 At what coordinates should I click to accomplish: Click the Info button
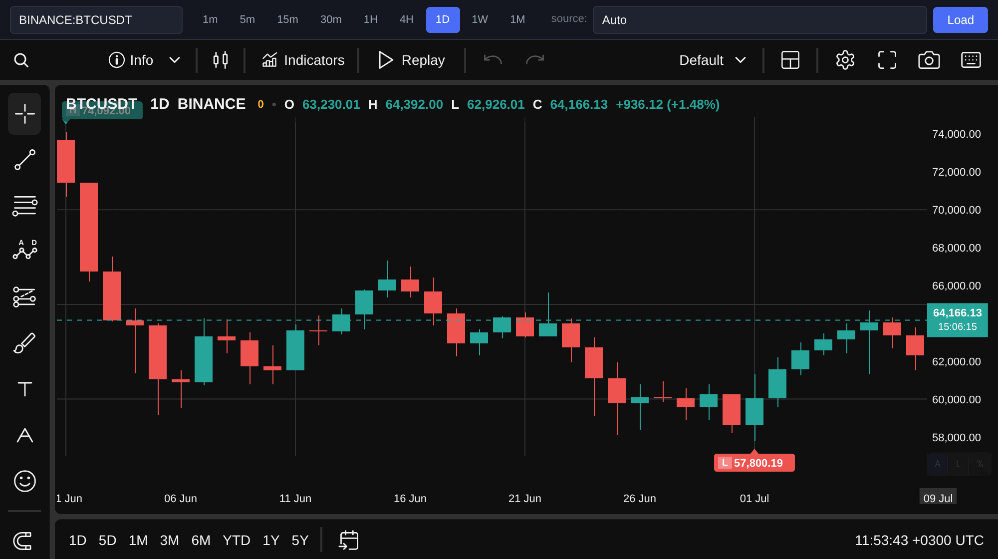pyautogui.click(x=131, y=60)
